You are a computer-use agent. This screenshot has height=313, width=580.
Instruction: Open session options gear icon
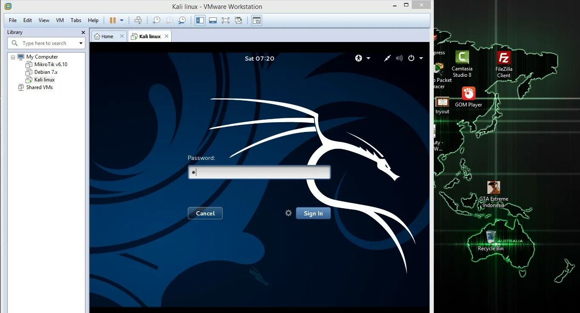tap(289, 213)
